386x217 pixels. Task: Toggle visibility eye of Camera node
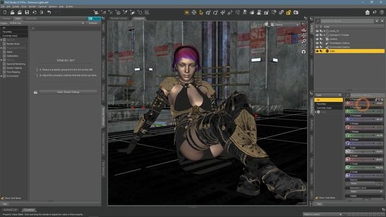coord(317,39)
